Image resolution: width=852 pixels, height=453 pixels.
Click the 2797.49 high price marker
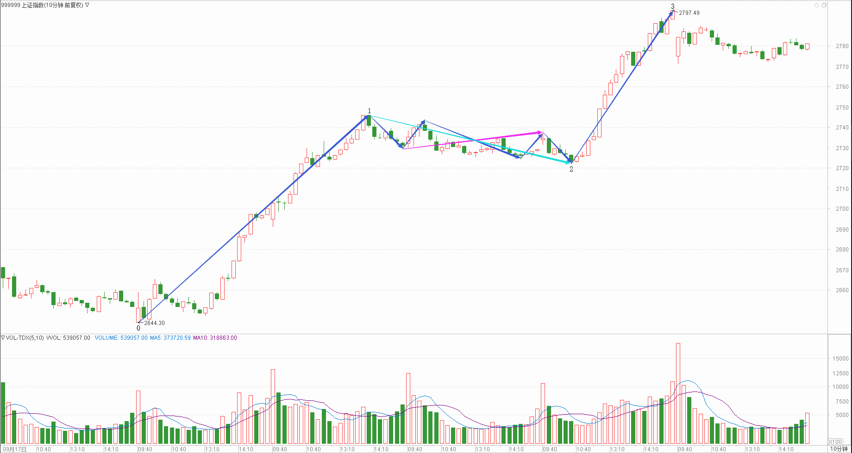click(x=689, y=13)
